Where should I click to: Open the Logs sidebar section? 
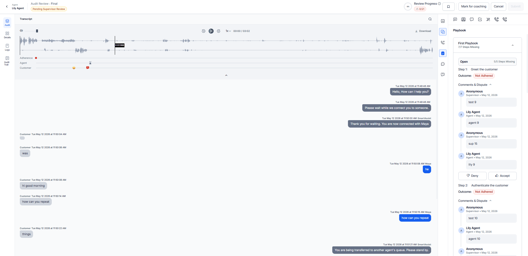(7, 47)
